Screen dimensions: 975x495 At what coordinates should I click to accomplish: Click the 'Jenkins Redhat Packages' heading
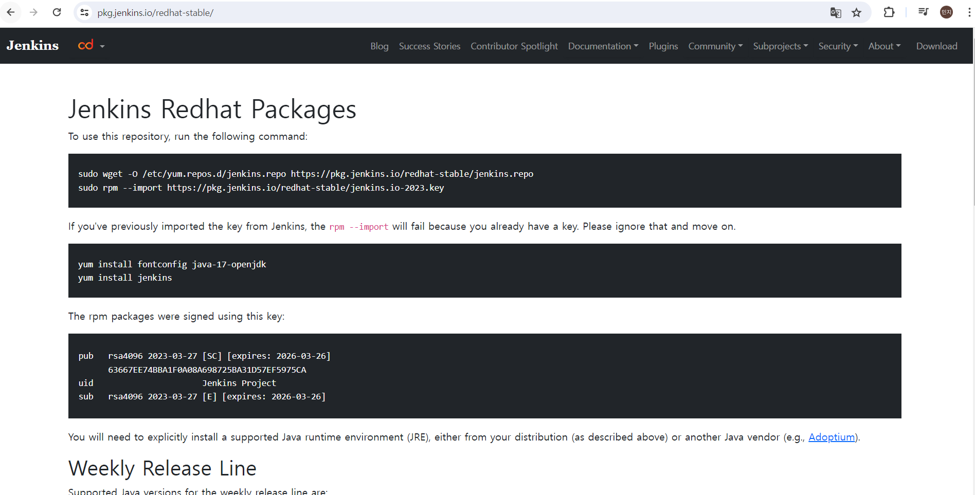click(x=212, y=109)
